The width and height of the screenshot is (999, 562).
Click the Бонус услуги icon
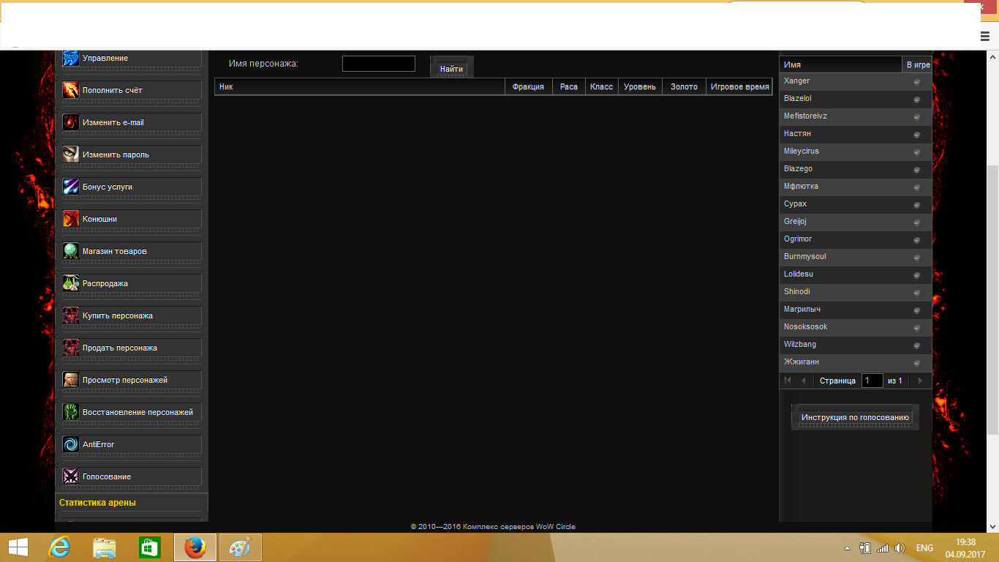click(70, 187)
